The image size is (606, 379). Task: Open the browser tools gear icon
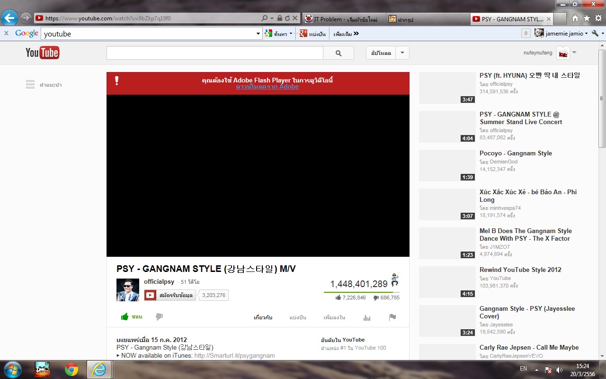(598, 18)
